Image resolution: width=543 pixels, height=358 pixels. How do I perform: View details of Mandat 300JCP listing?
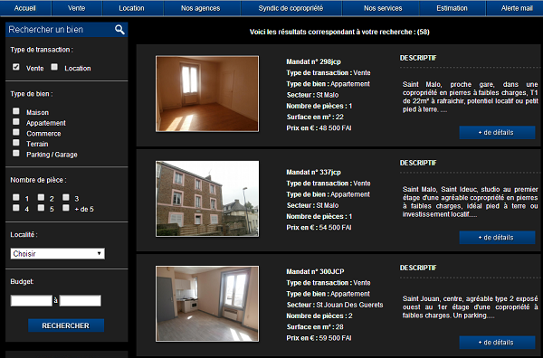pos(497,343)
